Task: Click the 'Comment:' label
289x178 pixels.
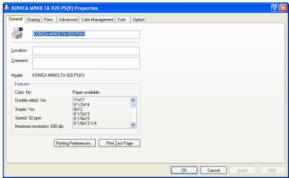Action: [20, 61]
